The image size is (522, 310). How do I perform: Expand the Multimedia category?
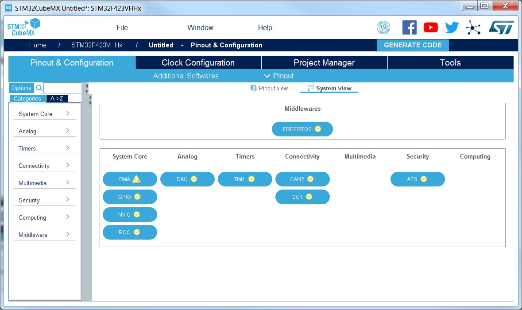tap(45, 183)
